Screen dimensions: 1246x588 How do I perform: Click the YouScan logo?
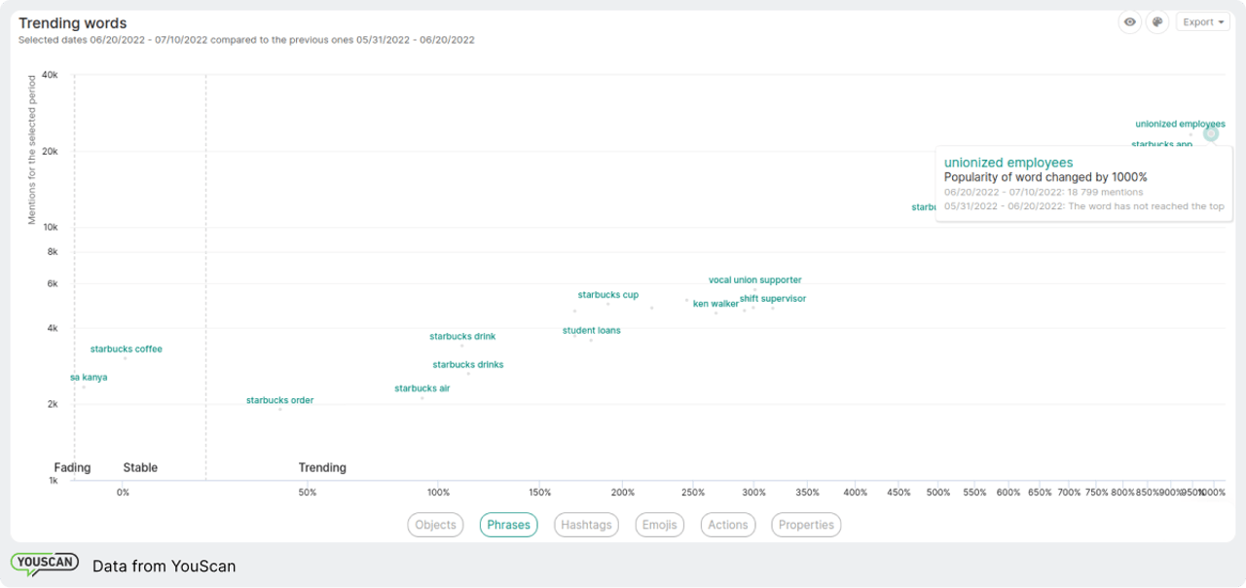click(44, 565)
